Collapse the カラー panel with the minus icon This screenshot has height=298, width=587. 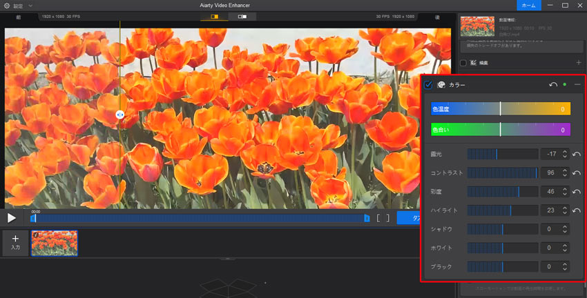point(577,84)
